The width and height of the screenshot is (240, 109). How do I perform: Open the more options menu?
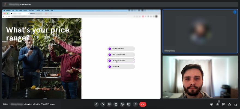coord(135,104)
